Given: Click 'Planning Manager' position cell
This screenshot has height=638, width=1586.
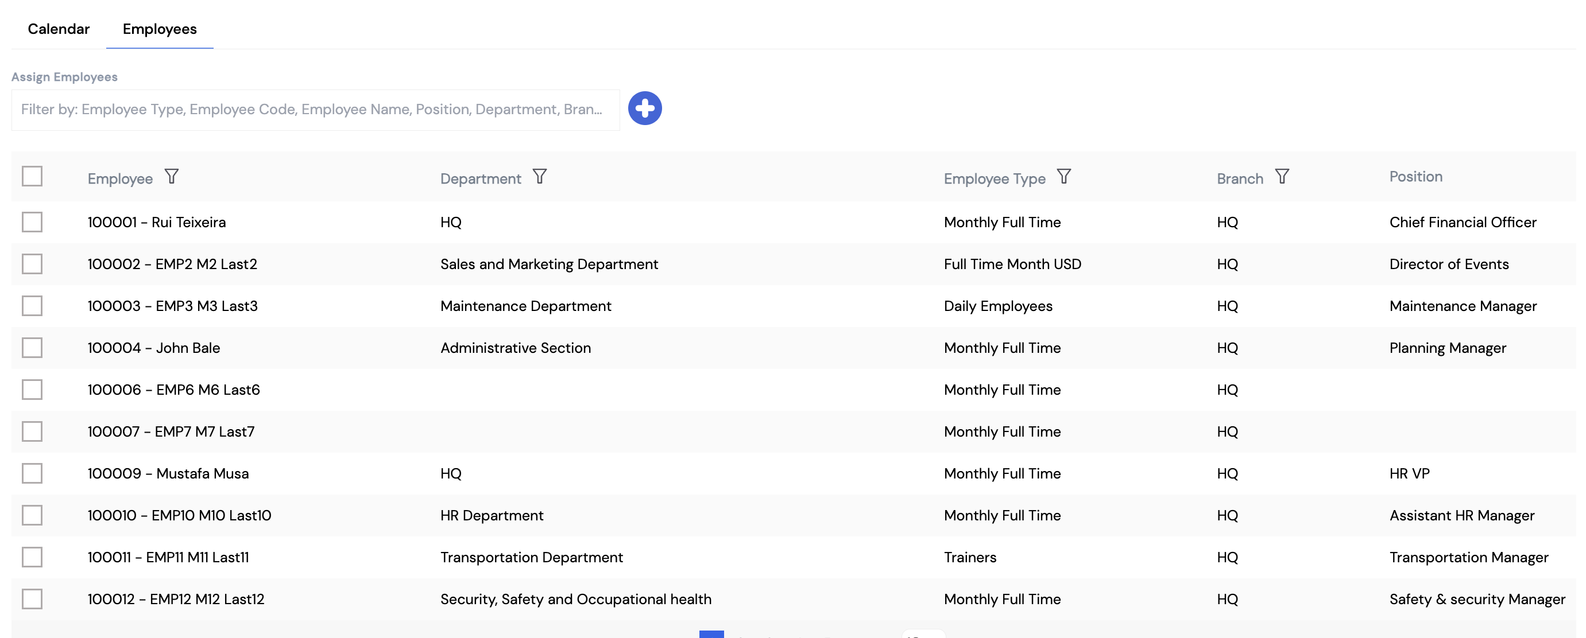Looking at the screenshot, I should [x=1448, y=348].
